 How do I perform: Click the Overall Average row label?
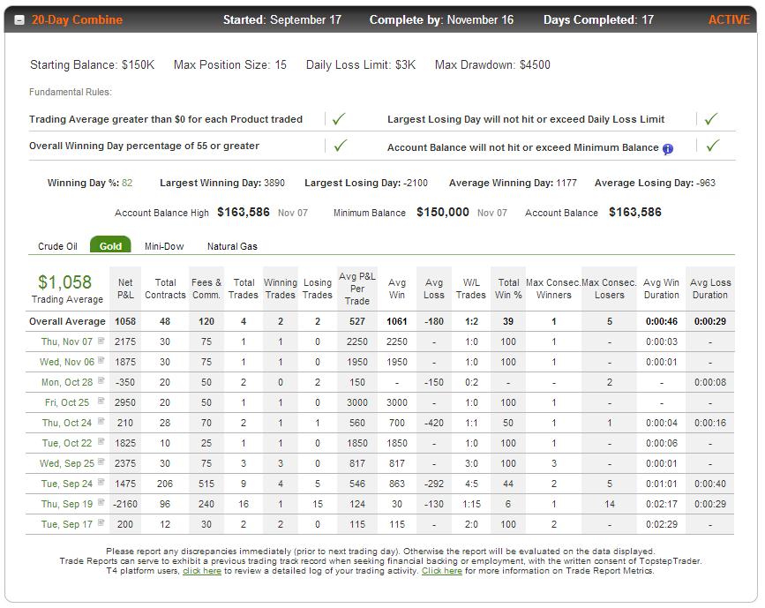(67, 321)
